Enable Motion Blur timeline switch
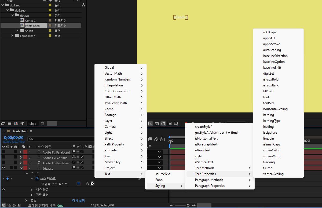 (156, 139)
